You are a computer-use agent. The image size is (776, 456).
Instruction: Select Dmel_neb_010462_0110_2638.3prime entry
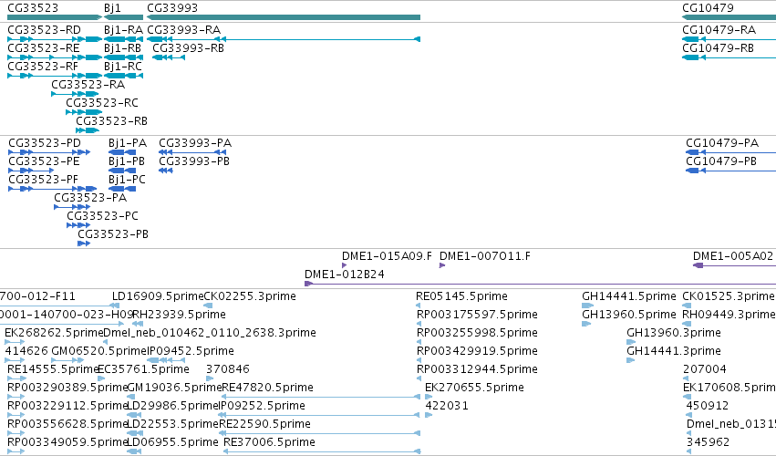[106, 342]
